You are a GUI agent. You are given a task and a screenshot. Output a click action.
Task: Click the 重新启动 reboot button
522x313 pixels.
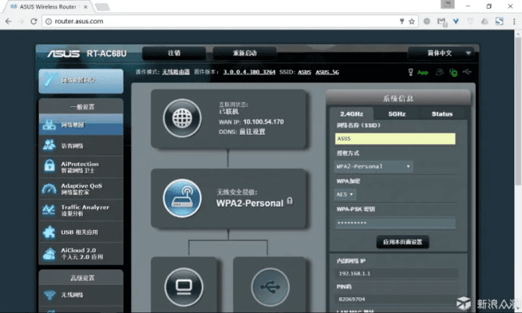click(x=243, y=53)
